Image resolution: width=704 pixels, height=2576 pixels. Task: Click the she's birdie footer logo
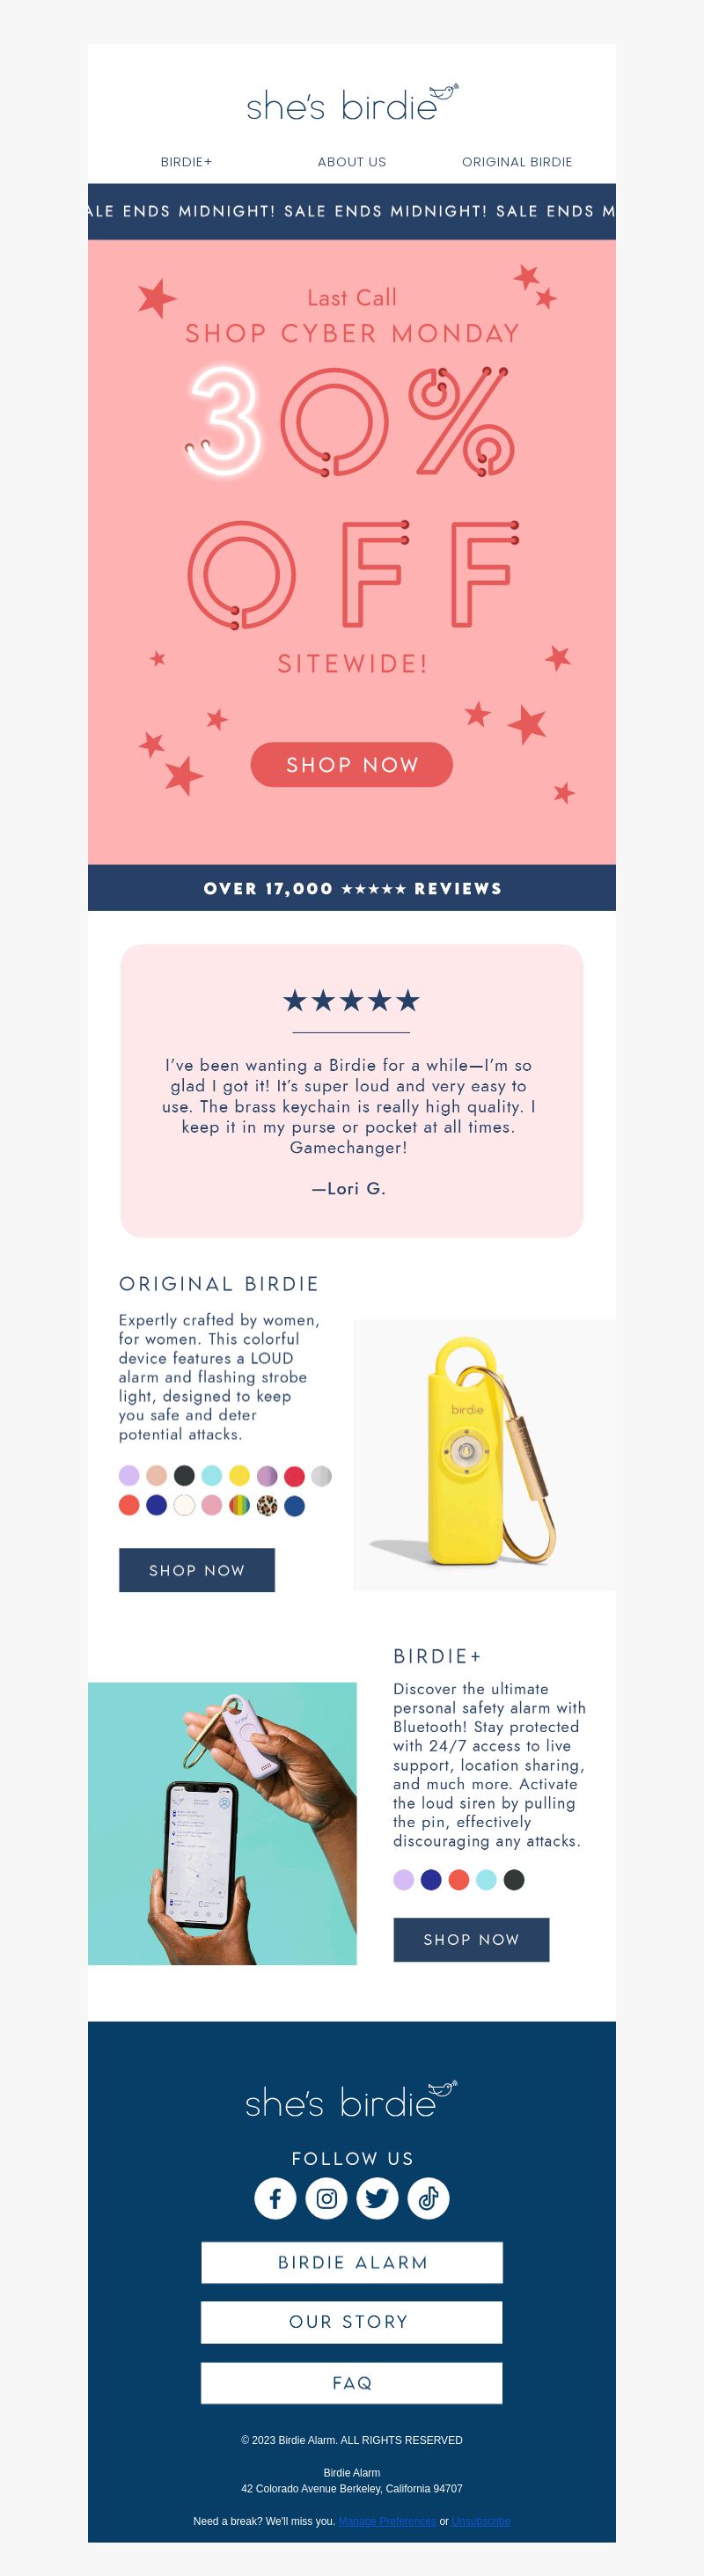(351, 2100)
